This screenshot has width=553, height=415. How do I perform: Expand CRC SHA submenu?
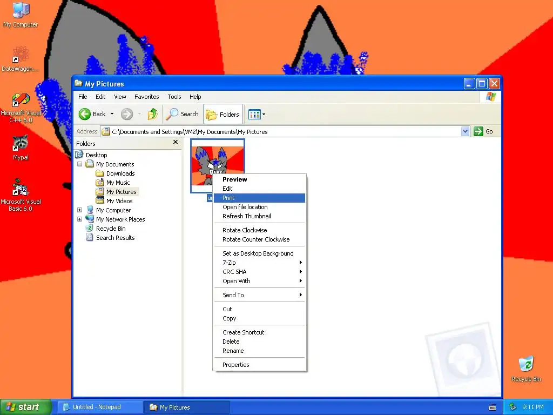coord(260,272)
